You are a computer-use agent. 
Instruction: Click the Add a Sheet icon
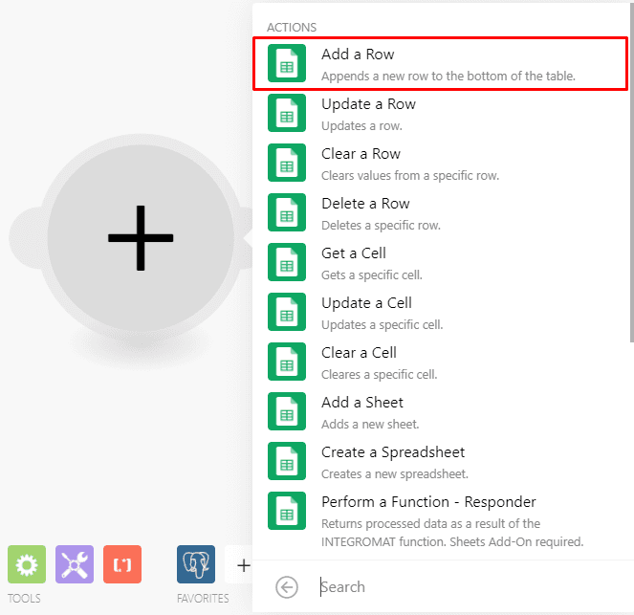[x=287, y=412]
